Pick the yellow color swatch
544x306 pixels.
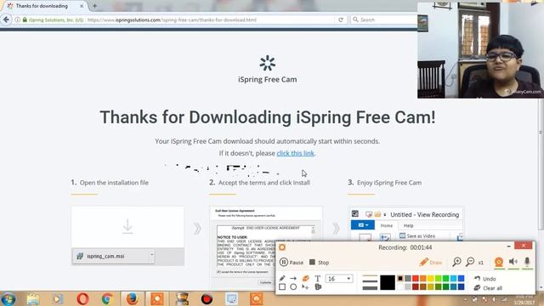pyautogui.click(x=431, y=278)
